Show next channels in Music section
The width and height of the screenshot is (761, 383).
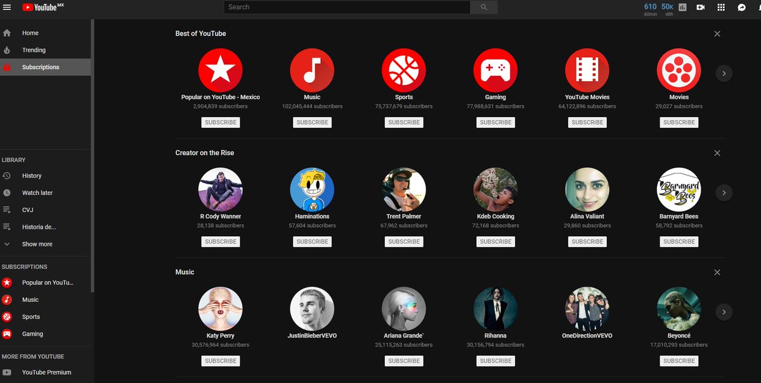pyautogui.click(x=724, y=311)
